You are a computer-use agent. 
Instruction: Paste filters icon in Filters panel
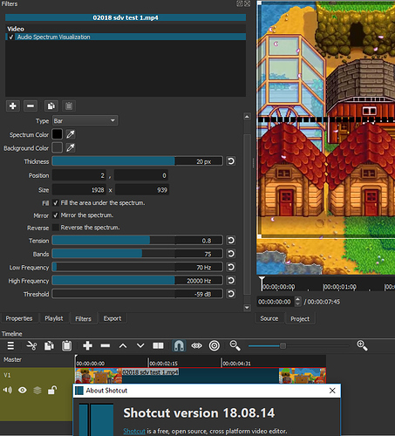69,106
